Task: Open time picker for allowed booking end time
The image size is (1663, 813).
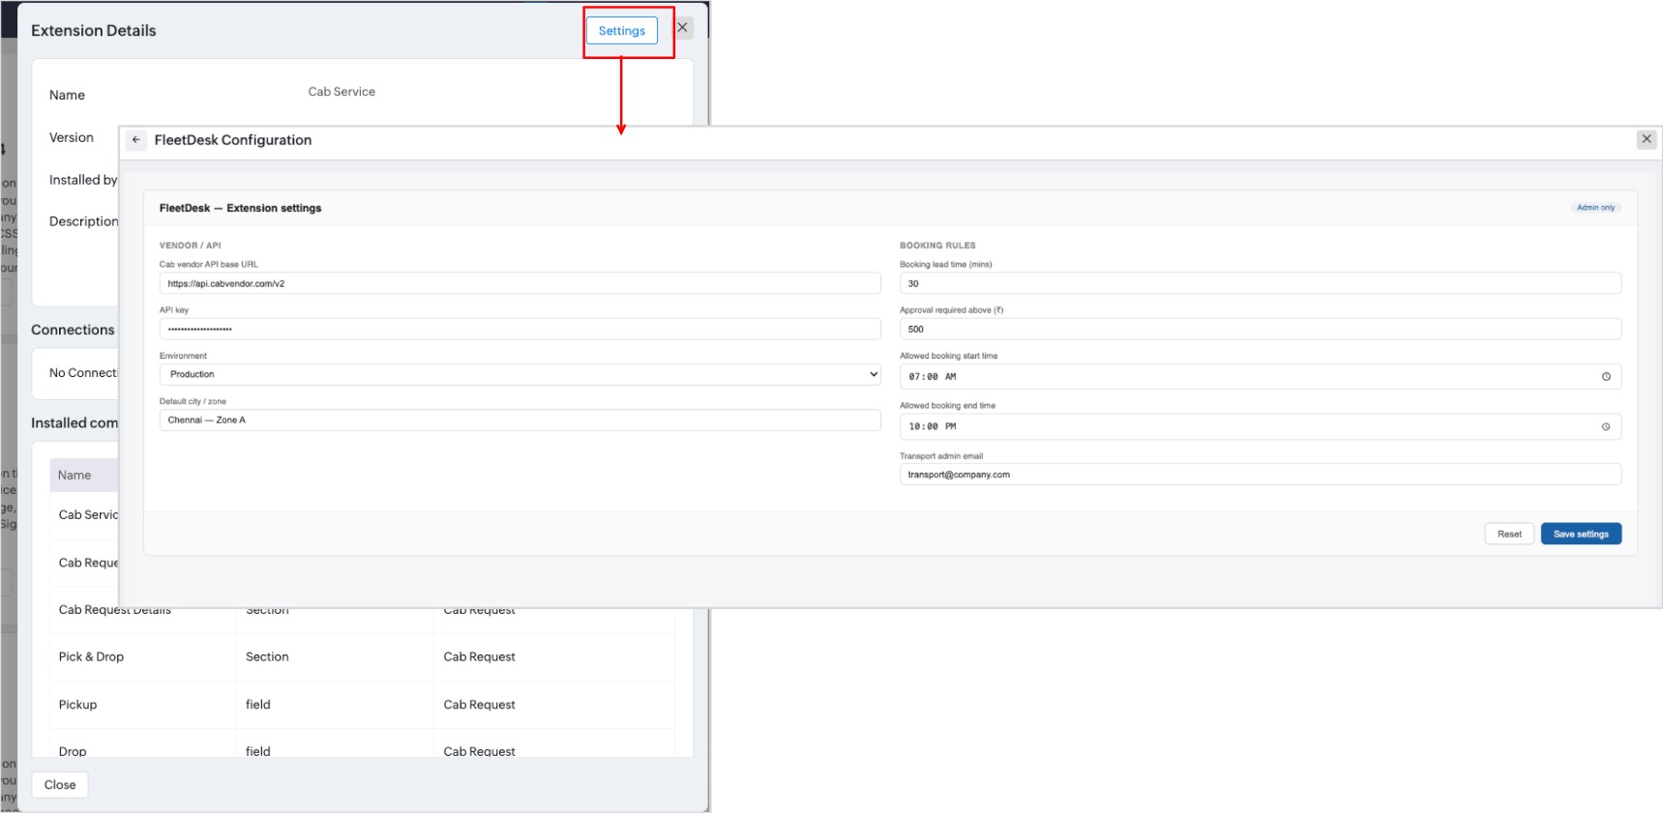Action: point(1606,426)
